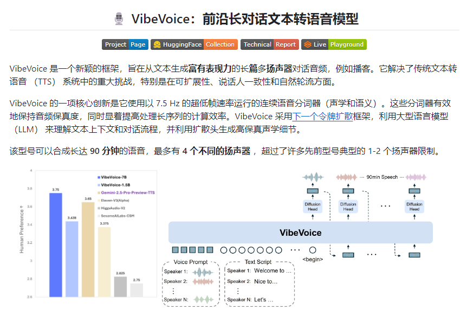
Task: Click the pale bar labeled 2.75
Action: coord(137,290)
